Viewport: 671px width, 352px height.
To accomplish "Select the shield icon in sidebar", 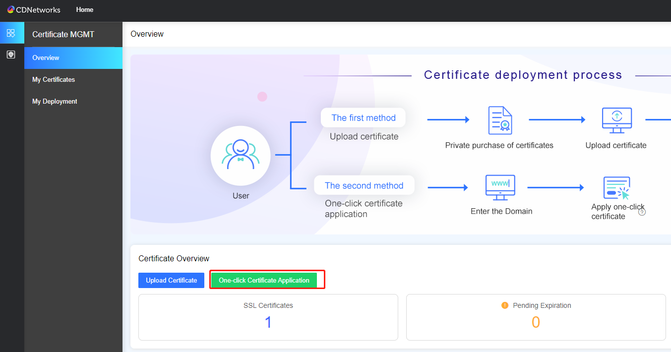I will point(11,55).
